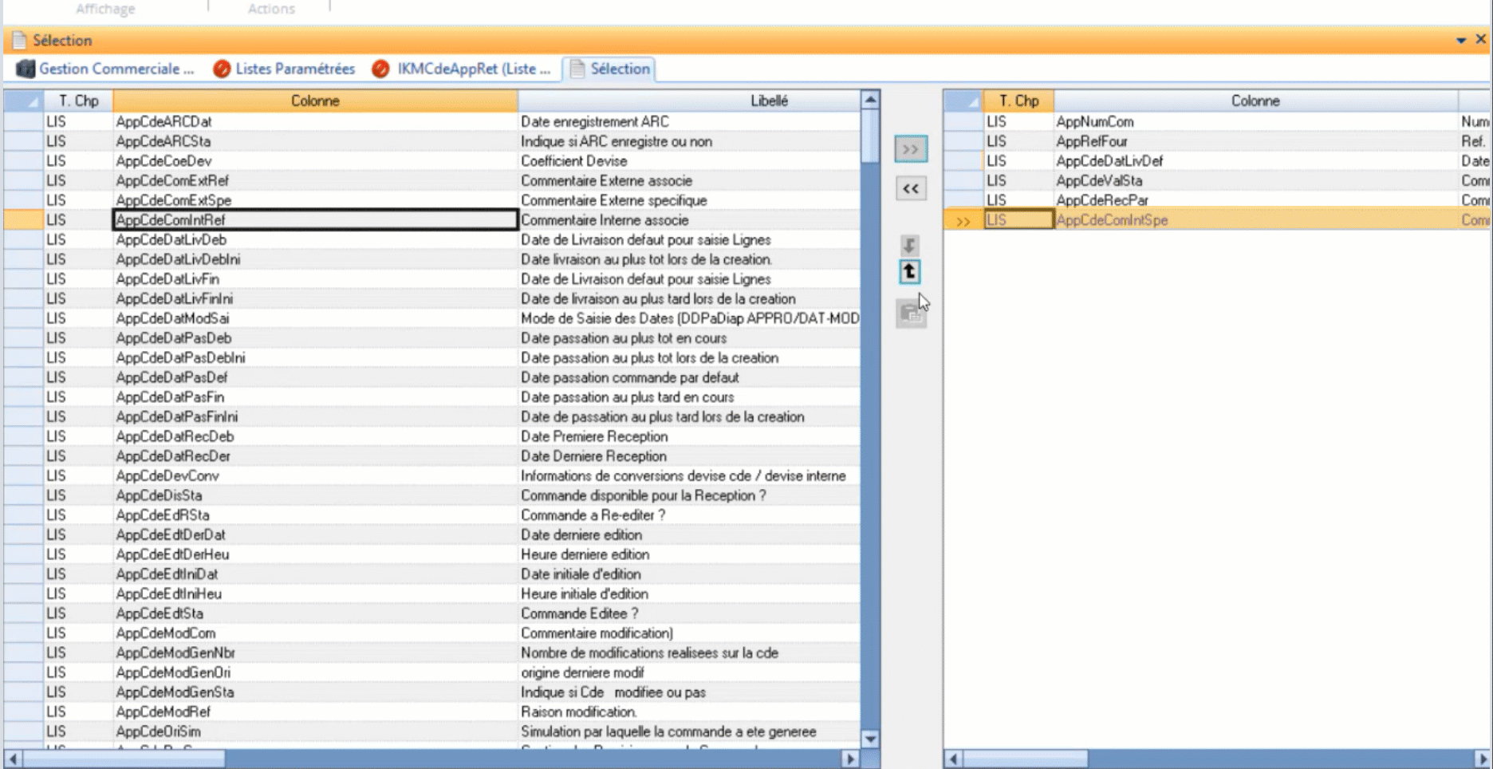Close the Sélection panel

[1480, 39]
